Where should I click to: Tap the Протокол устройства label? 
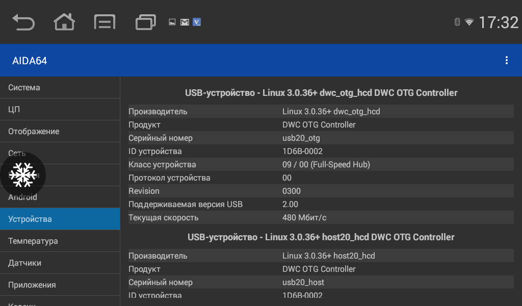(169, 178)
